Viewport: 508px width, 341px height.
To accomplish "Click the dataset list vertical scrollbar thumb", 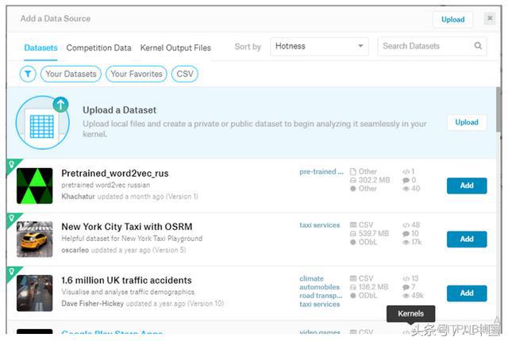I will pos(498,109).
